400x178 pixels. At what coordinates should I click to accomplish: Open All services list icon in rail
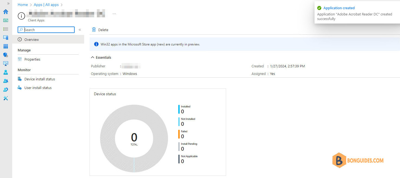pyautogui.click(x=5, y=29)
